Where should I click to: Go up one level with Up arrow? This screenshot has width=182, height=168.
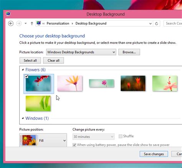pos(32,23)
